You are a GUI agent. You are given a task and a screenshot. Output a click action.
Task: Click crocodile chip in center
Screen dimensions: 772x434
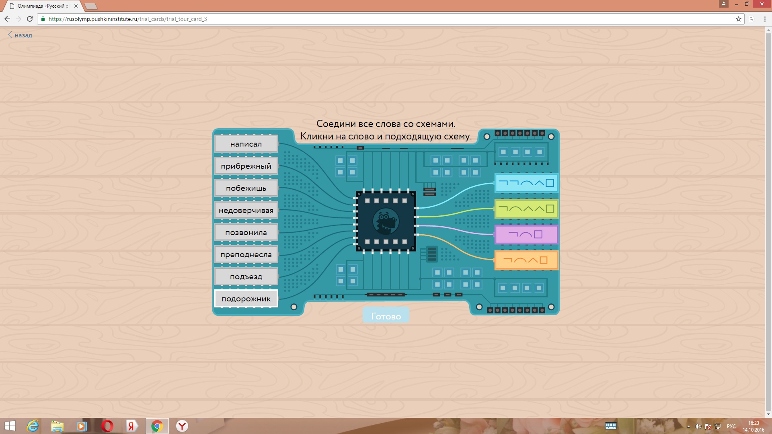(x=386, y=221)
